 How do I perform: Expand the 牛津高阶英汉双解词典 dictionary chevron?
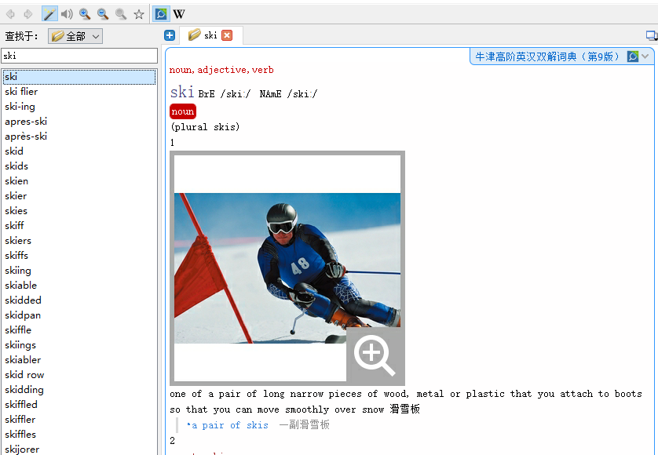coord(645,56)
